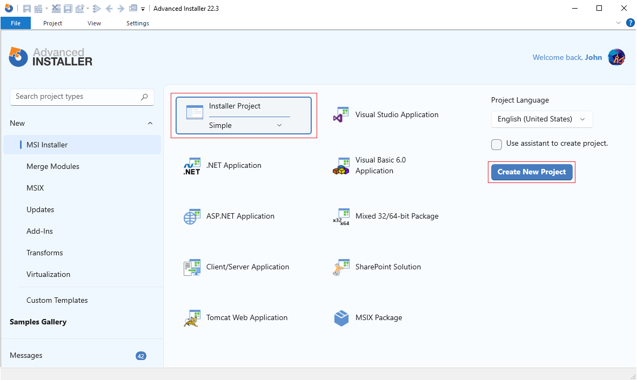The height and width of the screenshot is (380, 637).
Task: Enable Use assistant to create project checkbox
Action: tap(497, 144)
